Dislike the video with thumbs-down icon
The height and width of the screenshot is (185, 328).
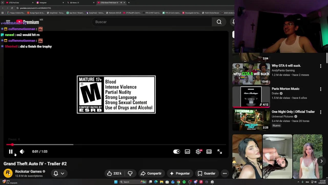coord(130,173)
